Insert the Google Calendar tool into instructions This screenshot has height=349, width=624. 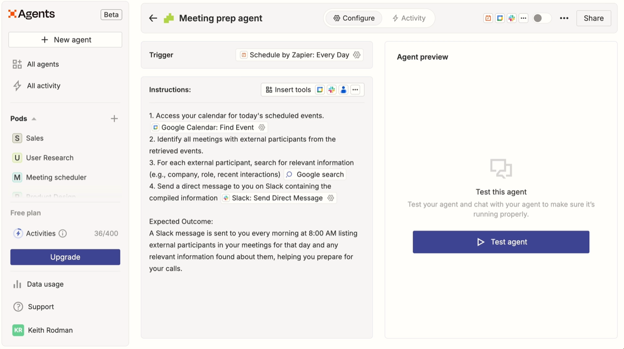[x=320, y=90]
